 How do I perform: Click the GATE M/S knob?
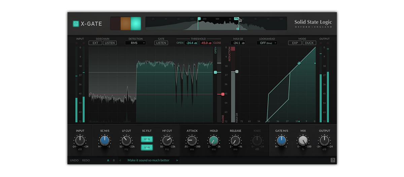(x=281, y=140)
